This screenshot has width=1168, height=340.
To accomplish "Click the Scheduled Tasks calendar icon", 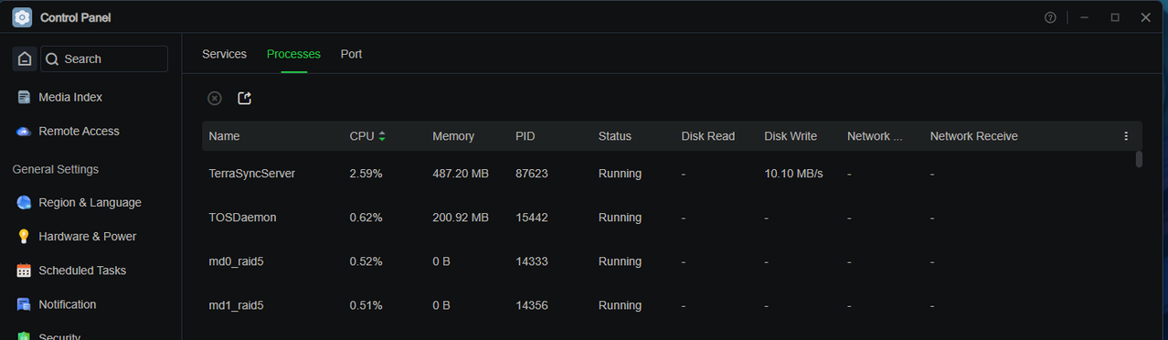I will click(24, 271).
